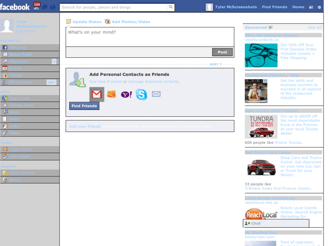The image size is (328, 246).
Task: Click the sidebar profile picture
Action: click(7, 26)
